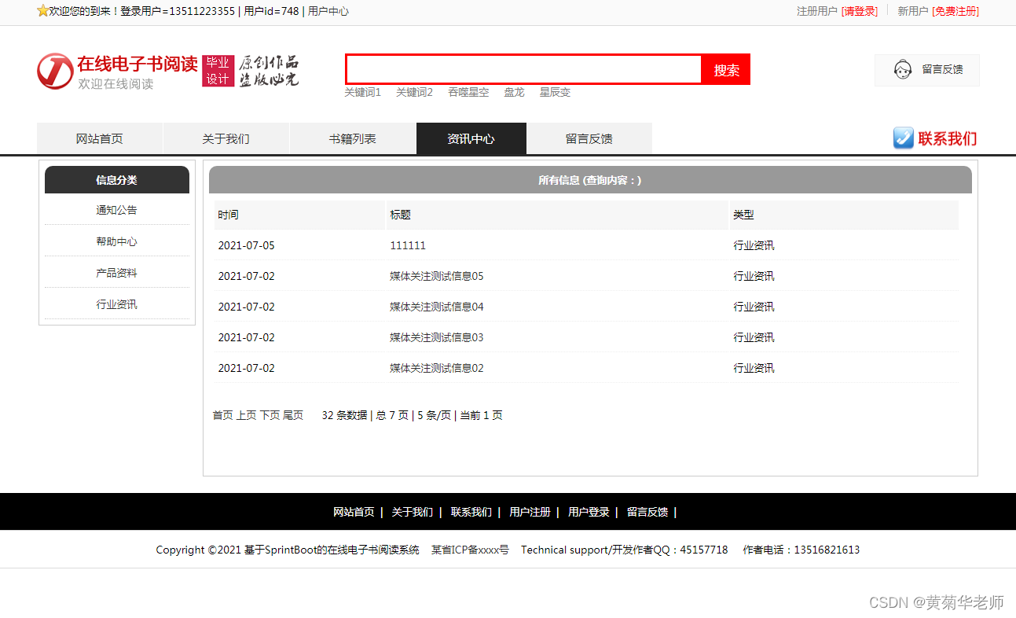Select 产品资料 category on the left
The image size is (1016, 618).
(x=116, y=272)
